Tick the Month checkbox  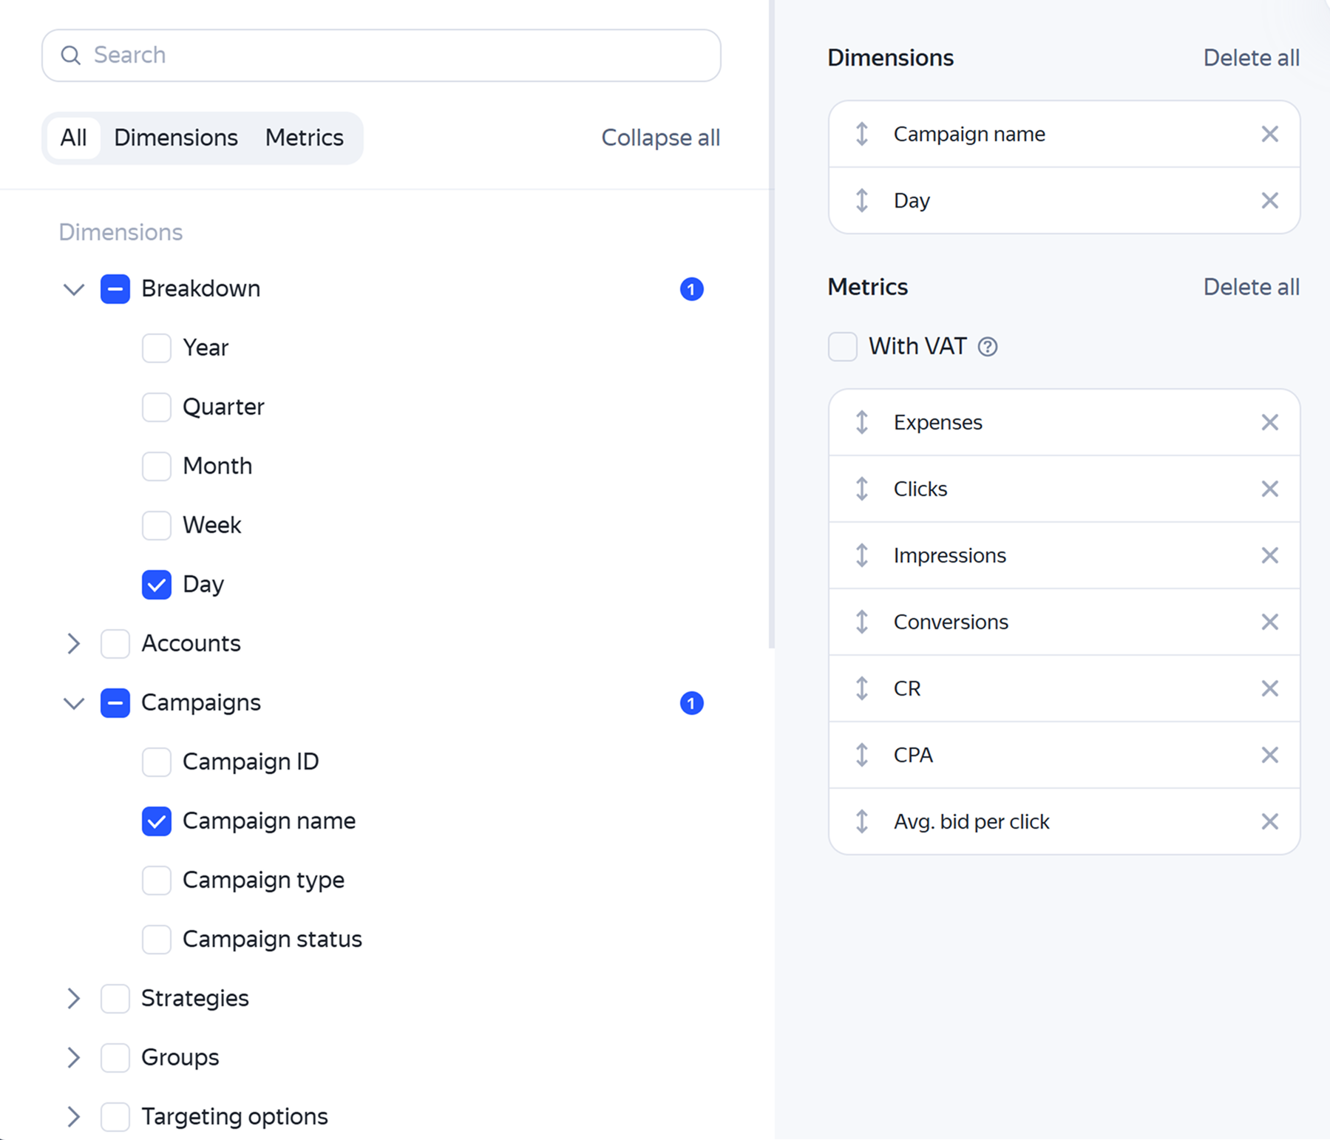[x=157, y=466]
